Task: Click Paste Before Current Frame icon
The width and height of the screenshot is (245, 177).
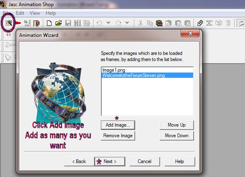Action: pos(169,23)
